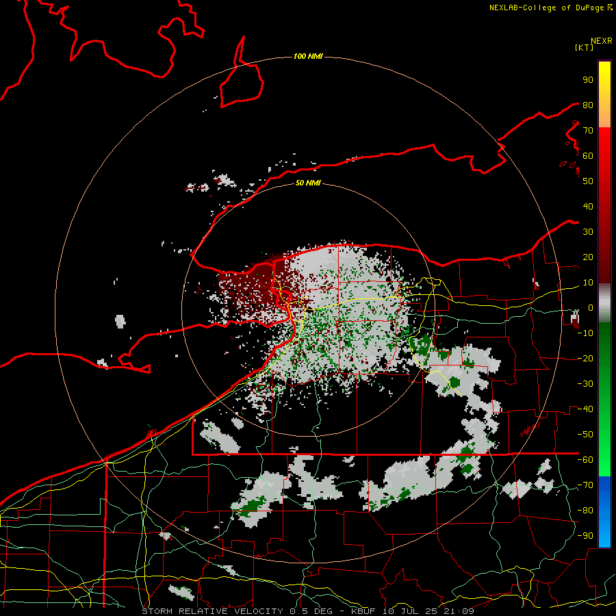
Task: Click the -70 knot scale label
Action: 585,485
